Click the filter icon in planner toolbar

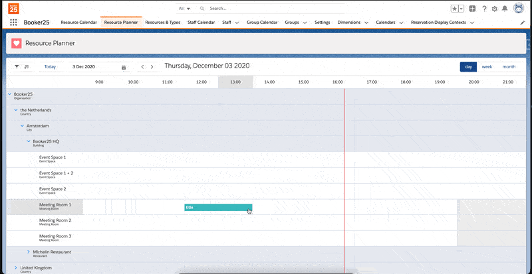point(17,67)
